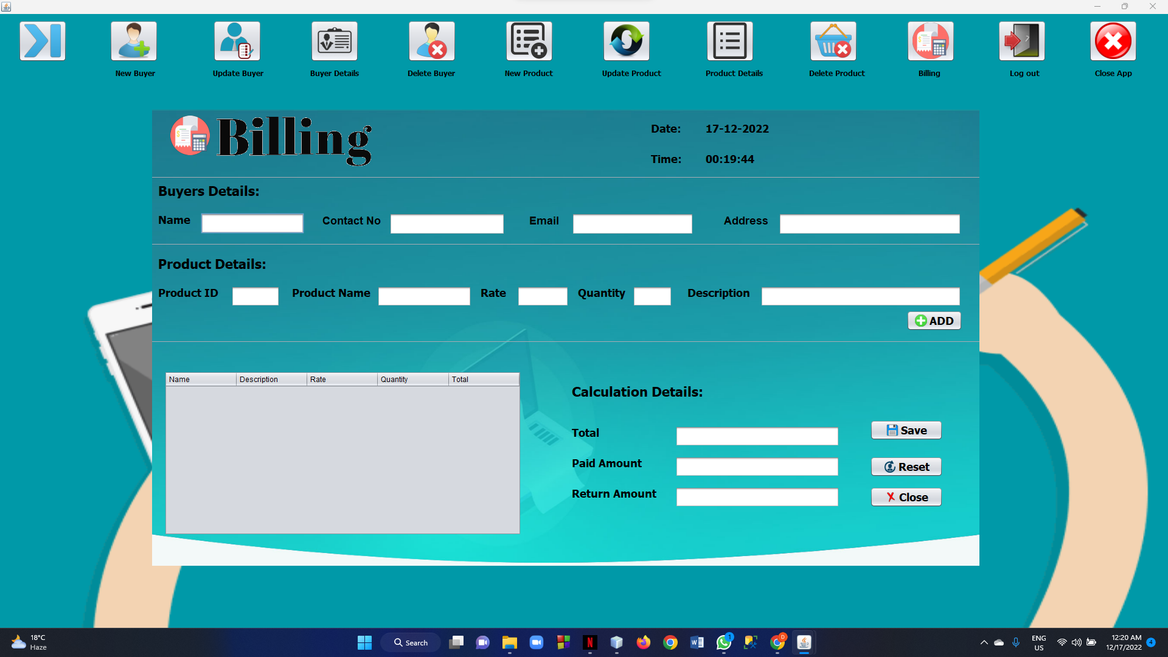Open the New Buyer icon
1168x657 pixels.
[x=134, y=41]
